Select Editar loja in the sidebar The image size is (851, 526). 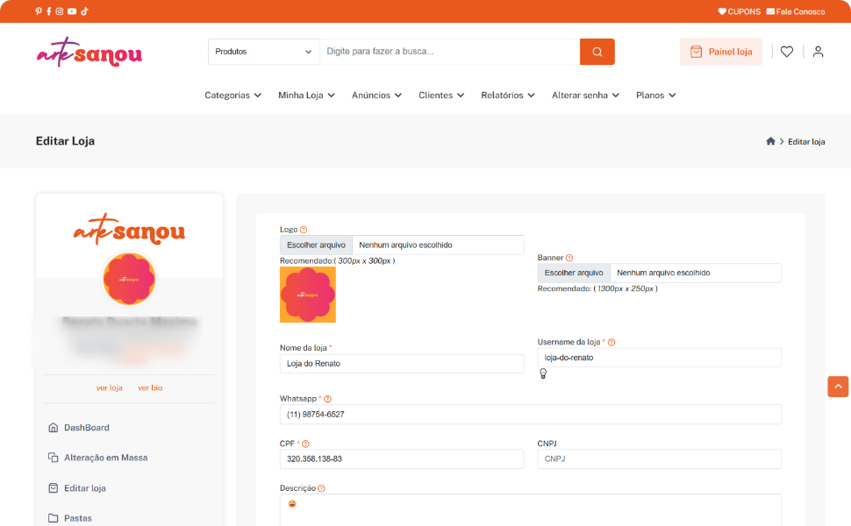tap(76, 488)
